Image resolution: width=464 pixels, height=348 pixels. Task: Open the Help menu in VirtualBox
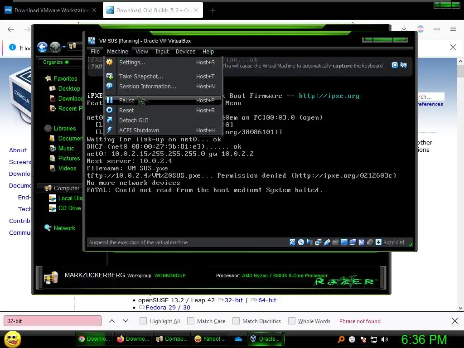208,52
